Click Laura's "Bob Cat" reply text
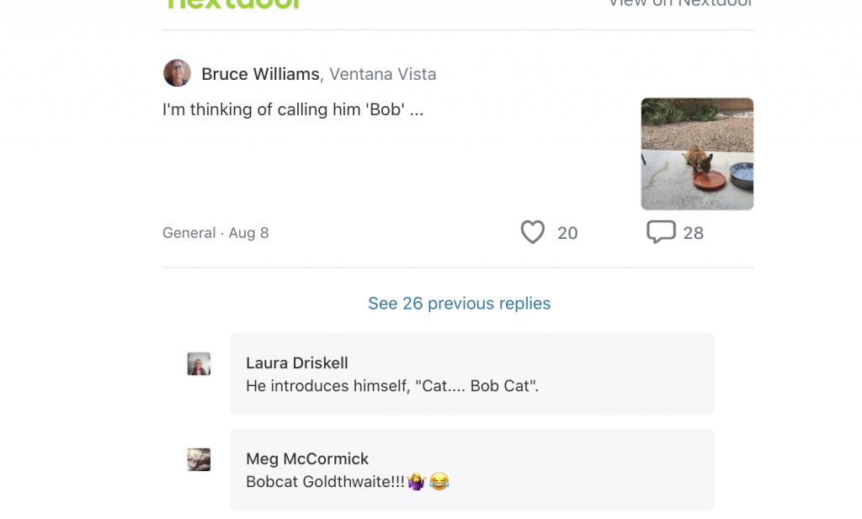This screenshot has width=862, height=519. (x=391, y=387)
